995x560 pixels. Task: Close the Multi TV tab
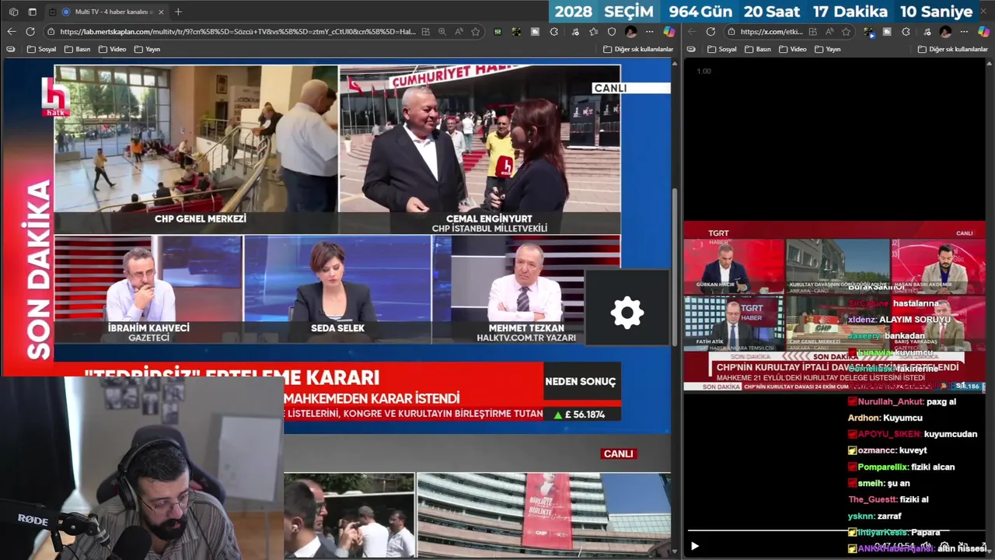click(161, 12)
